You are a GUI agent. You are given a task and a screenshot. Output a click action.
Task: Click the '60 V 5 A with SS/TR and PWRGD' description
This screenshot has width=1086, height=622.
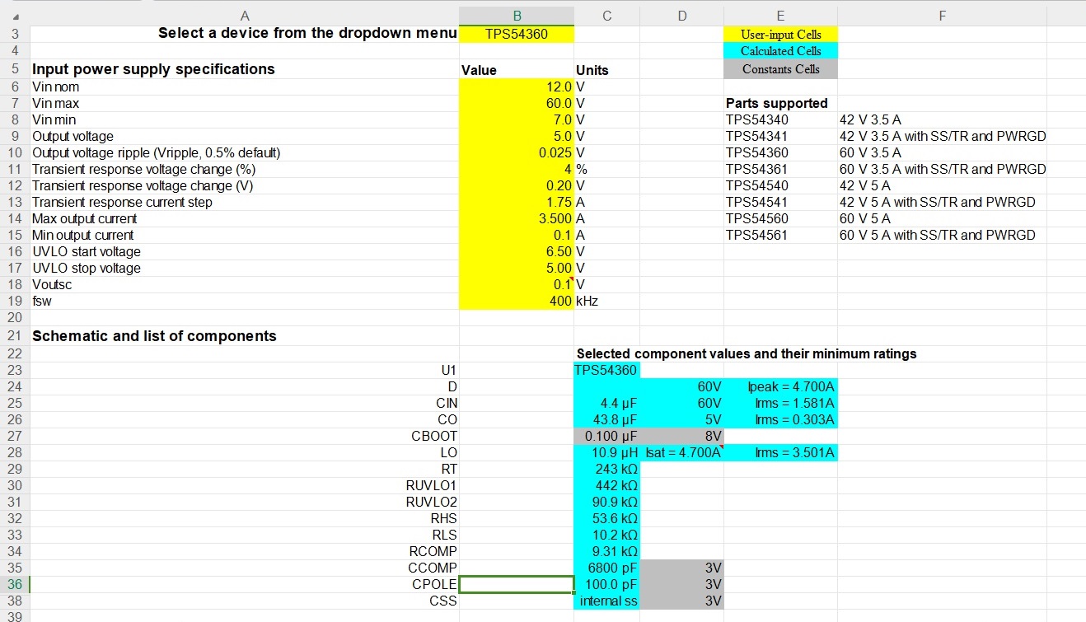coord(937,235)
